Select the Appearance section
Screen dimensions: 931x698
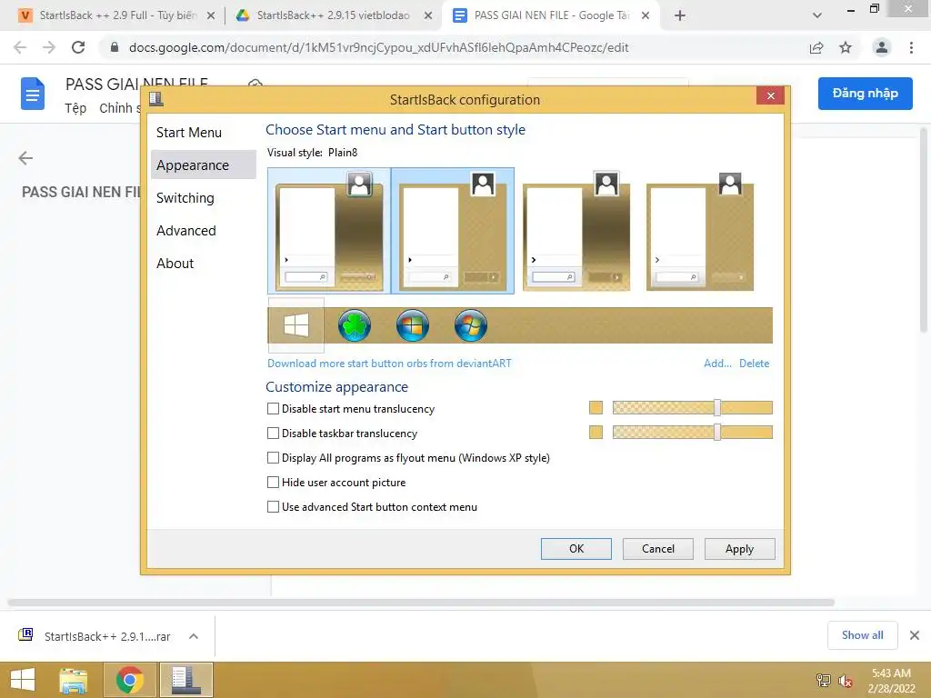coord(203,165)
